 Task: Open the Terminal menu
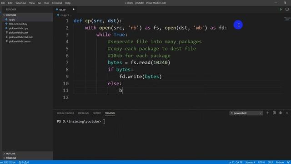(x=57, y=3)
